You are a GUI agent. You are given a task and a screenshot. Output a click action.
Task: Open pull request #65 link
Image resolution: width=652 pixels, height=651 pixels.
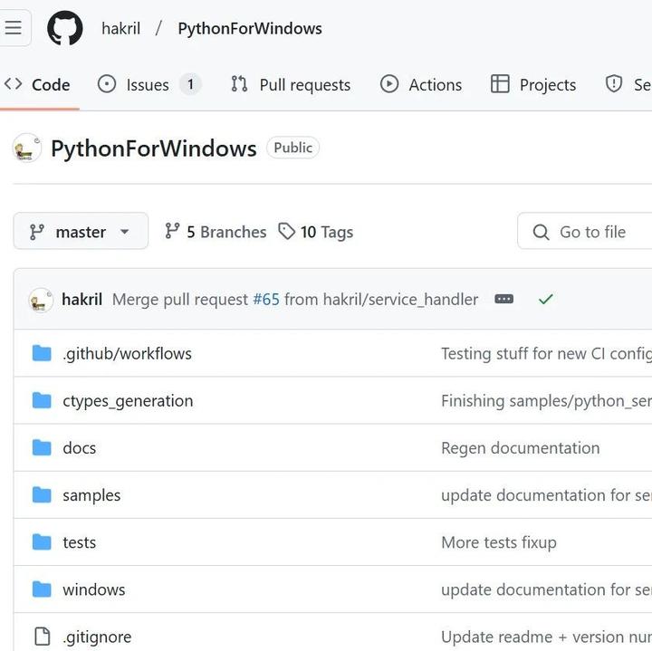pos(266,300)
